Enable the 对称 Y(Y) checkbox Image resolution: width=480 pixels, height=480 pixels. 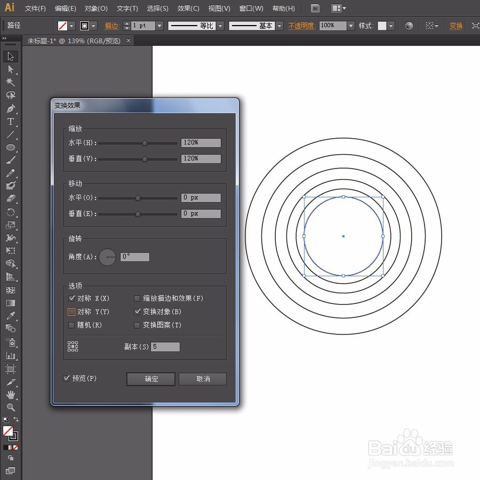point(71,311)
